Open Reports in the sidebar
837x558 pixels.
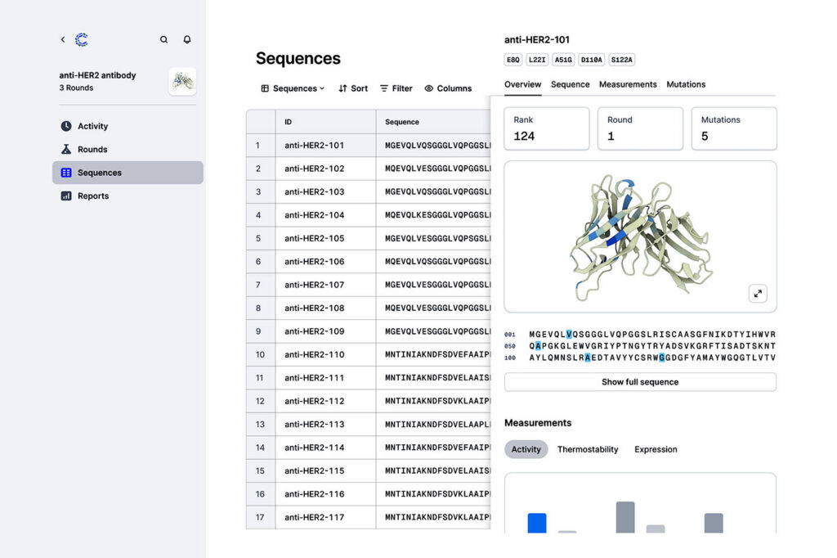[92, 196]
